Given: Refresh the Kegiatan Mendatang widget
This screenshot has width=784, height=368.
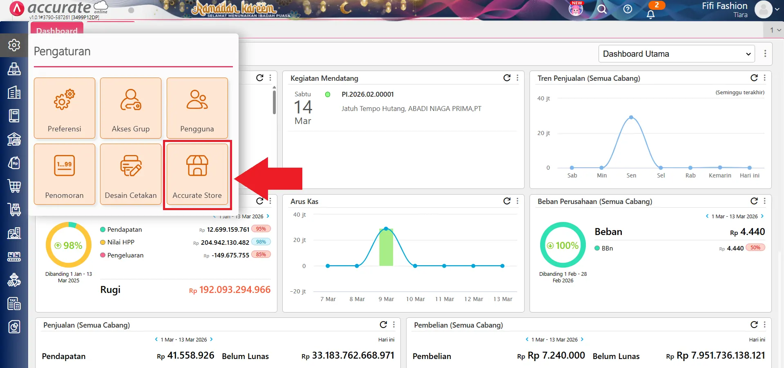Looking at the screenshot, I should pyautogui.click(x=507, y=78).
